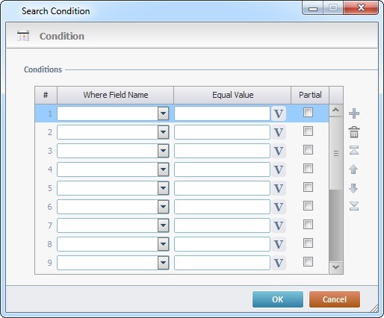The width and height of the screenshot is (384, 318).
Task: Move the selected row down one position
Action: point(353,188)
